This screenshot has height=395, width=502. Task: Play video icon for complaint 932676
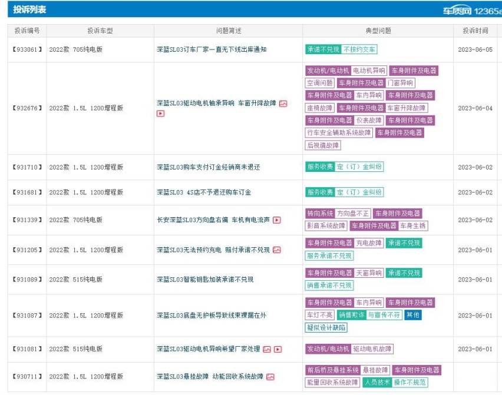160,114
